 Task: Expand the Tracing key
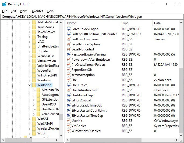(29, 37)
